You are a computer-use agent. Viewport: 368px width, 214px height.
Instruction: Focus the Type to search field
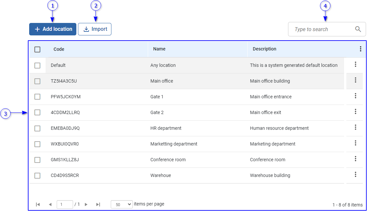pos(321,29)
